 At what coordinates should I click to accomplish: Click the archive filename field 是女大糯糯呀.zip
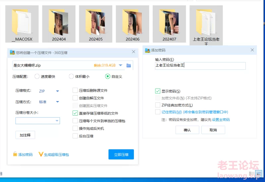pos(73,65)
